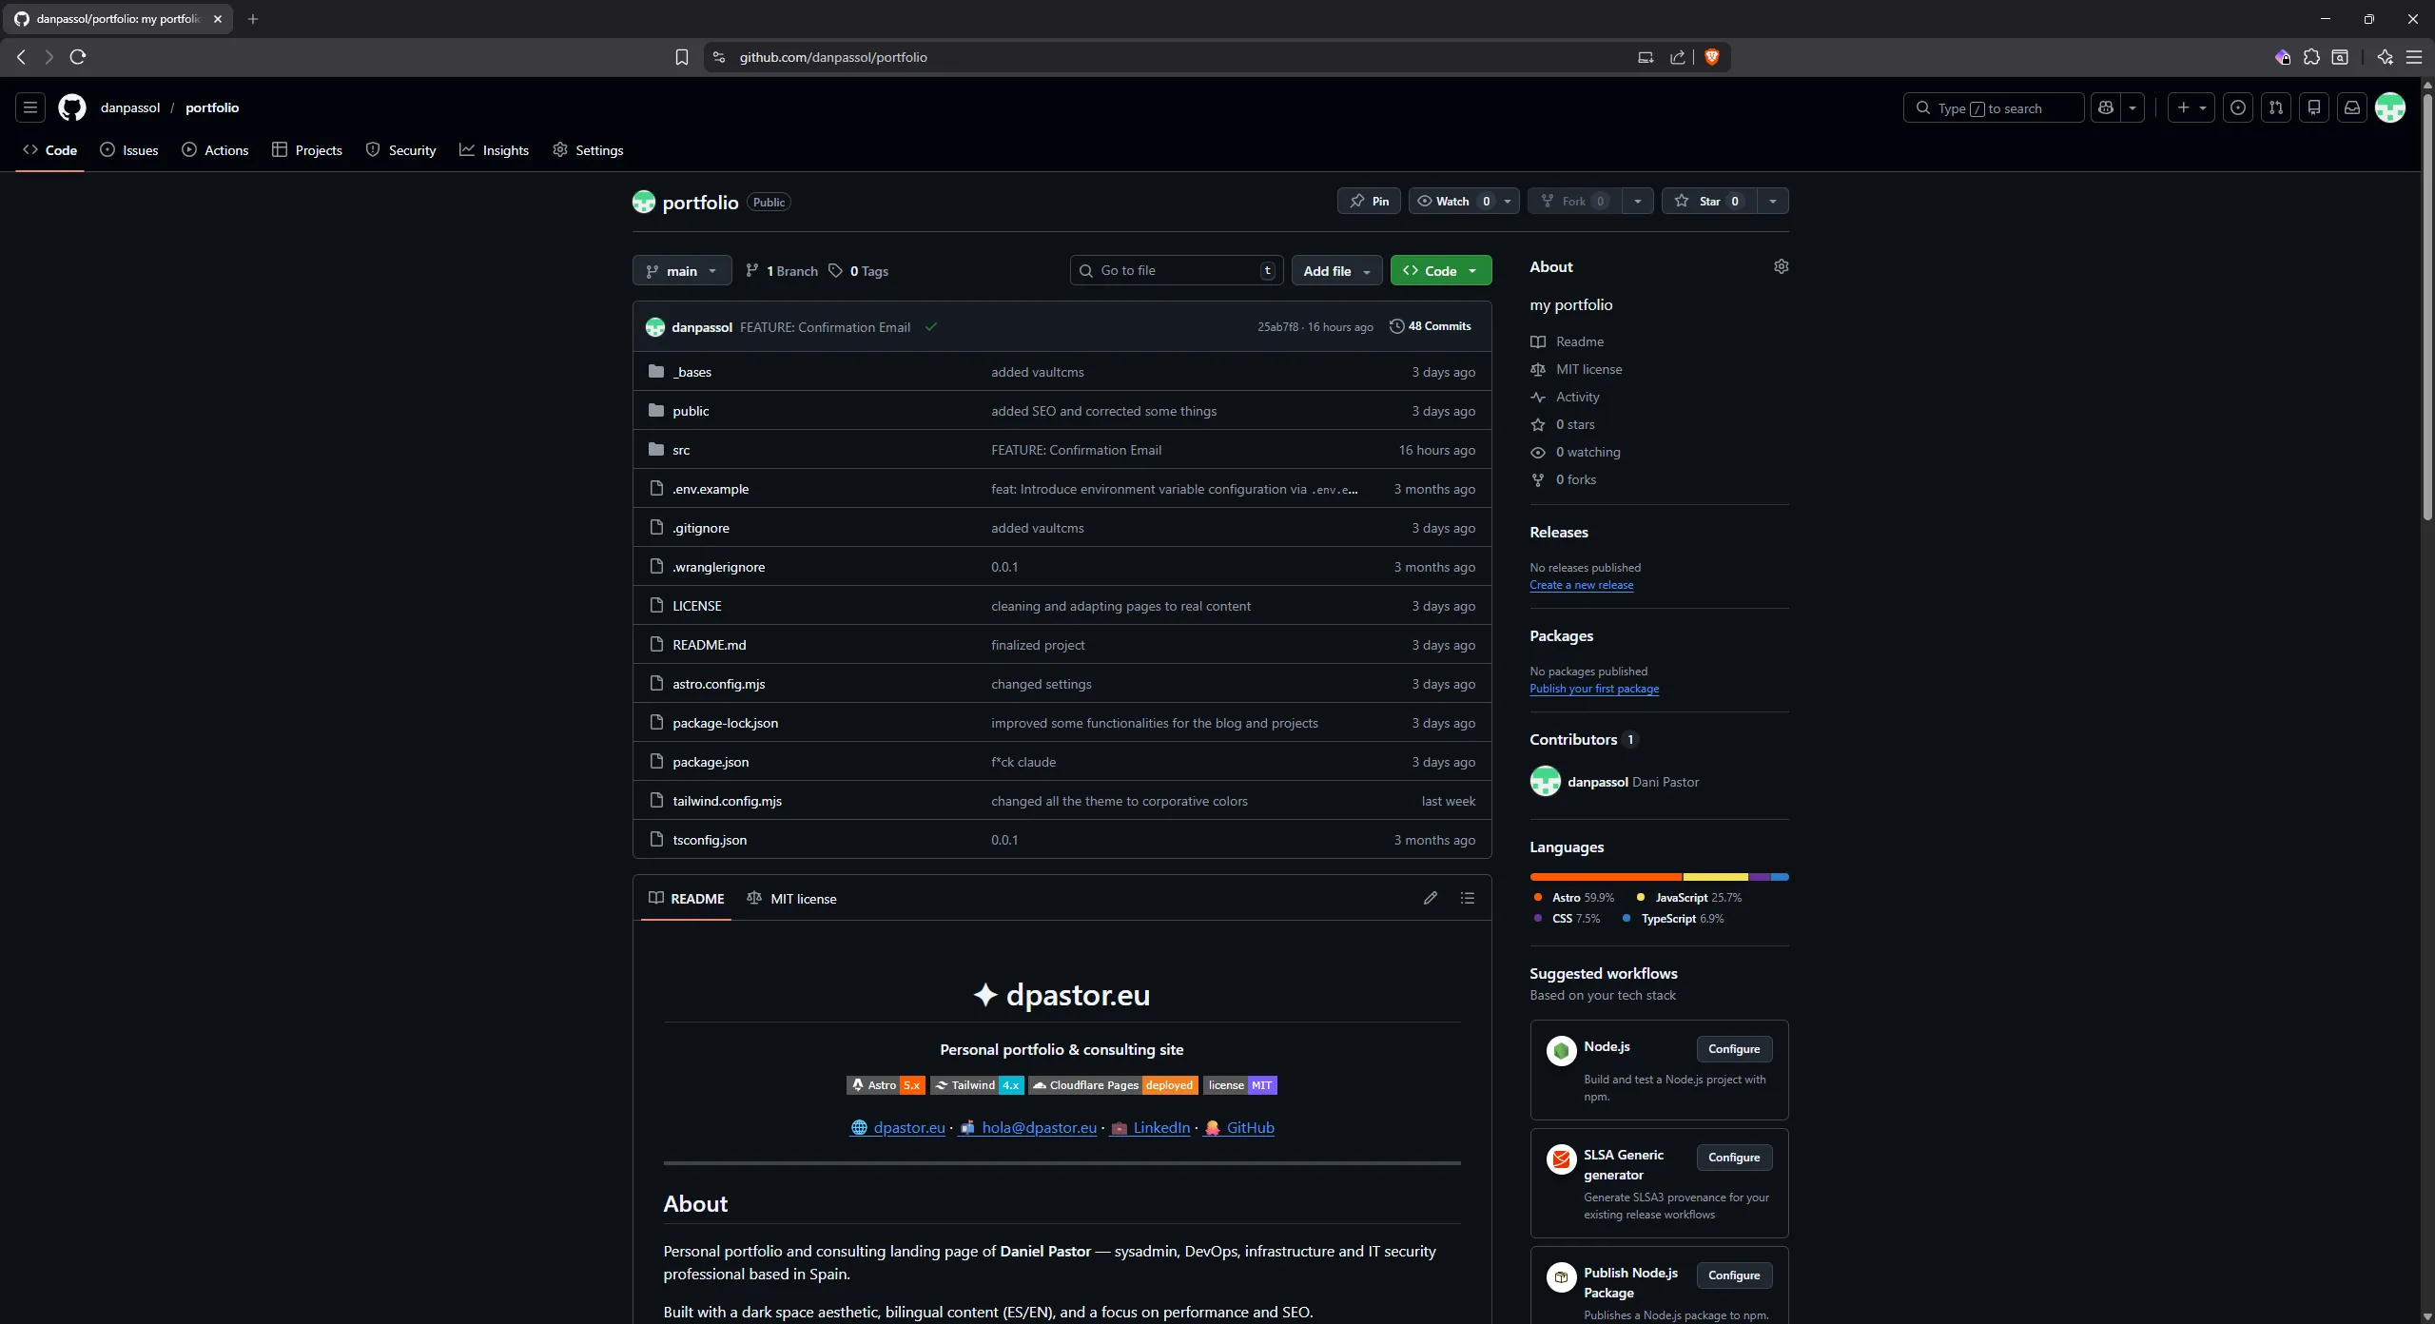Viewport: 2435px width, 1324px height.
Task: Open repository Settings tab
Action: tap(589, 150)
